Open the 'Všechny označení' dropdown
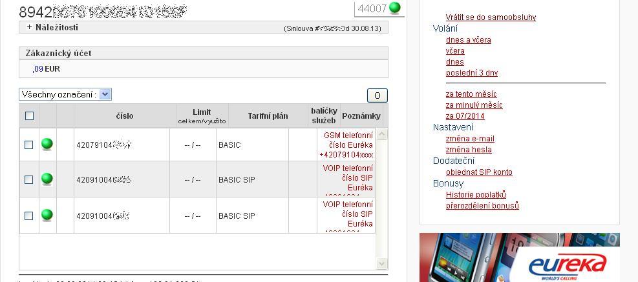The height and width of the screenshot is (282, 638). (65, 94)
